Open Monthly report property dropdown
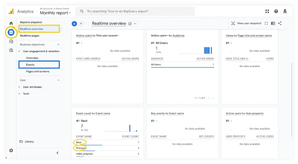The height and width of the screenshot is (164, 298). coord(55,13)
